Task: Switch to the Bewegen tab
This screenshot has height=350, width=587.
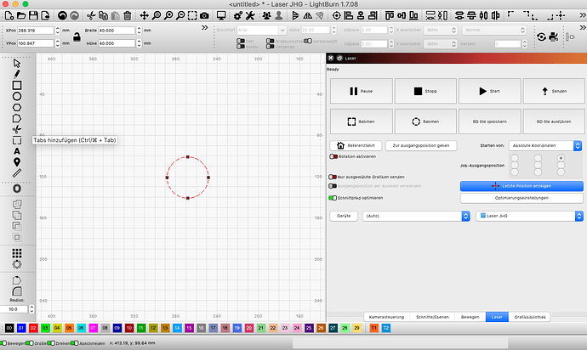Action: tap(470, 317)
